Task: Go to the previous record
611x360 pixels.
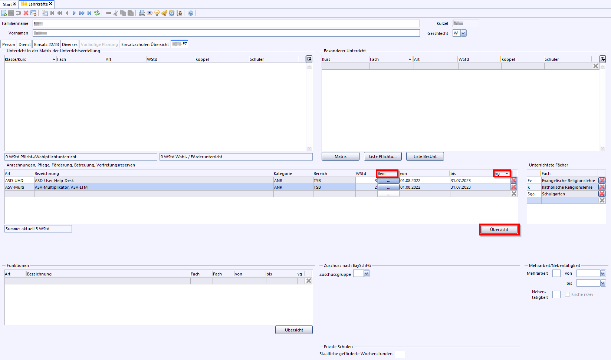Action: [x=67, y=13]
